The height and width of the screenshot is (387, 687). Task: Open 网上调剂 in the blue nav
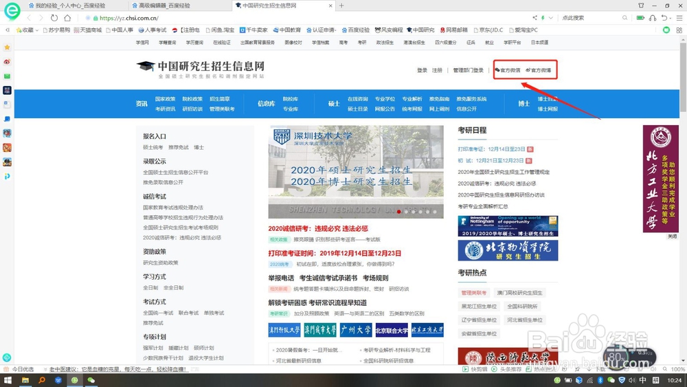439,109
